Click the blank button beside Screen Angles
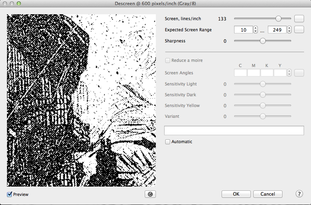This screenshot has width=311, height=205. [x=299, y=73]
